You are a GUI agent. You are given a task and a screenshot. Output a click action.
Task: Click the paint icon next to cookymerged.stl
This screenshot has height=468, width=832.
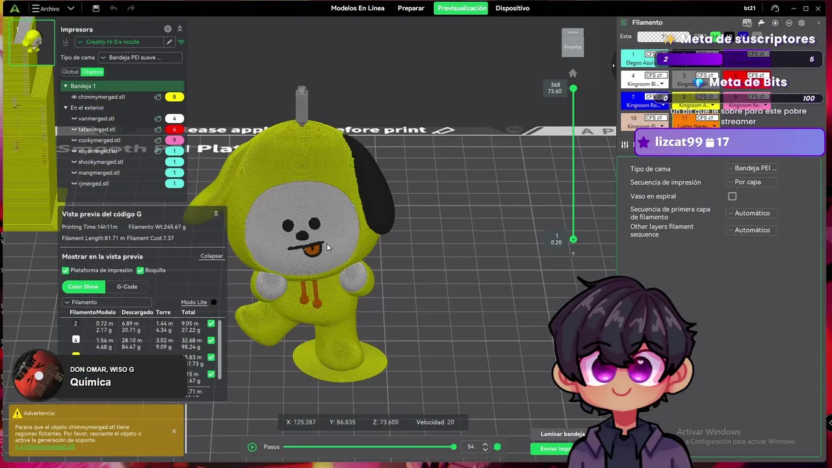coord(157,140)
